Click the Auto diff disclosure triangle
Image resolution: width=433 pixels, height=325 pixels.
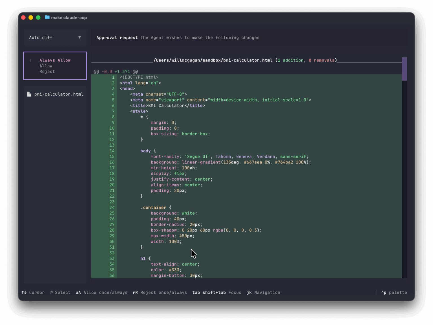pos(79,37)
